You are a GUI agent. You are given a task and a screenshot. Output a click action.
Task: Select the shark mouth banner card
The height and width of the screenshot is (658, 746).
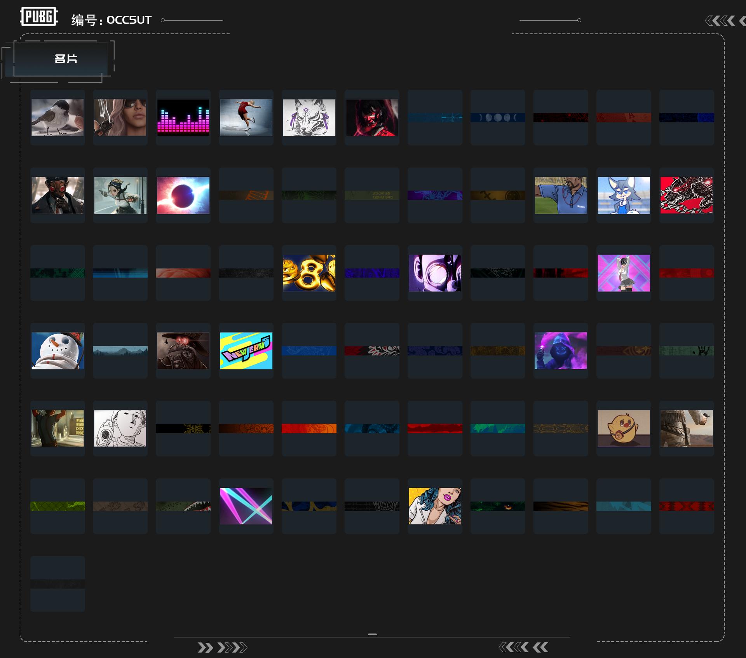[183, 506]
